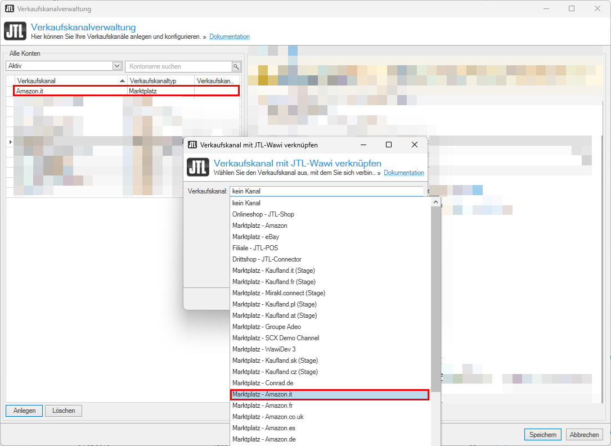The height and width of the screenshot is (446, 611).
Task: Click the small JTL icon in Verkaufskanalverwaltung title bar
Action: pos(9,8)
